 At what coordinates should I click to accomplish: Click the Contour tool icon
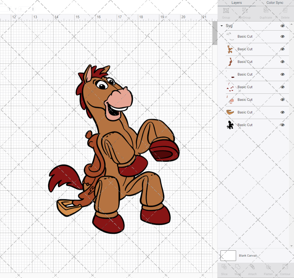tap(285, 267)
